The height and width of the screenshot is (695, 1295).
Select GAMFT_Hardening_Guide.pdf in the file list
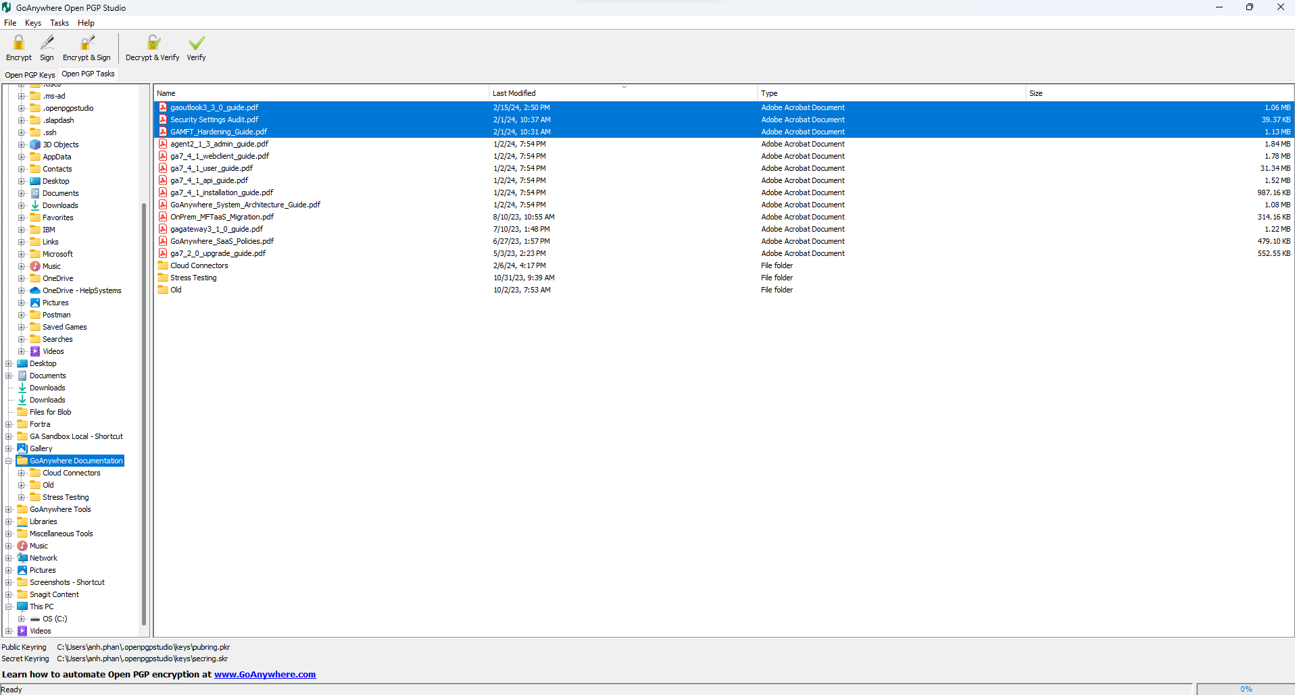[218, 131]
